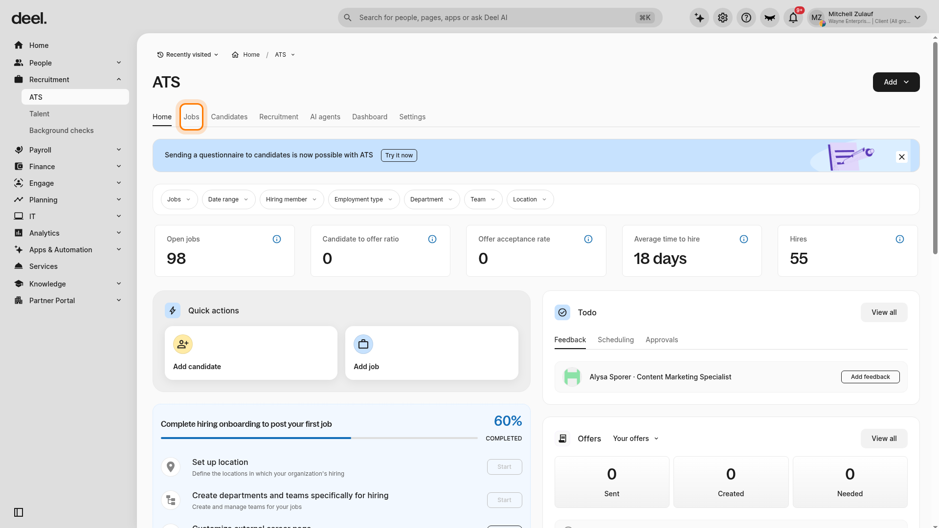Viewport: 939px width, 528px height.
Task: Click Add feedback for Alysa Sporer
Action: point(871,377)
